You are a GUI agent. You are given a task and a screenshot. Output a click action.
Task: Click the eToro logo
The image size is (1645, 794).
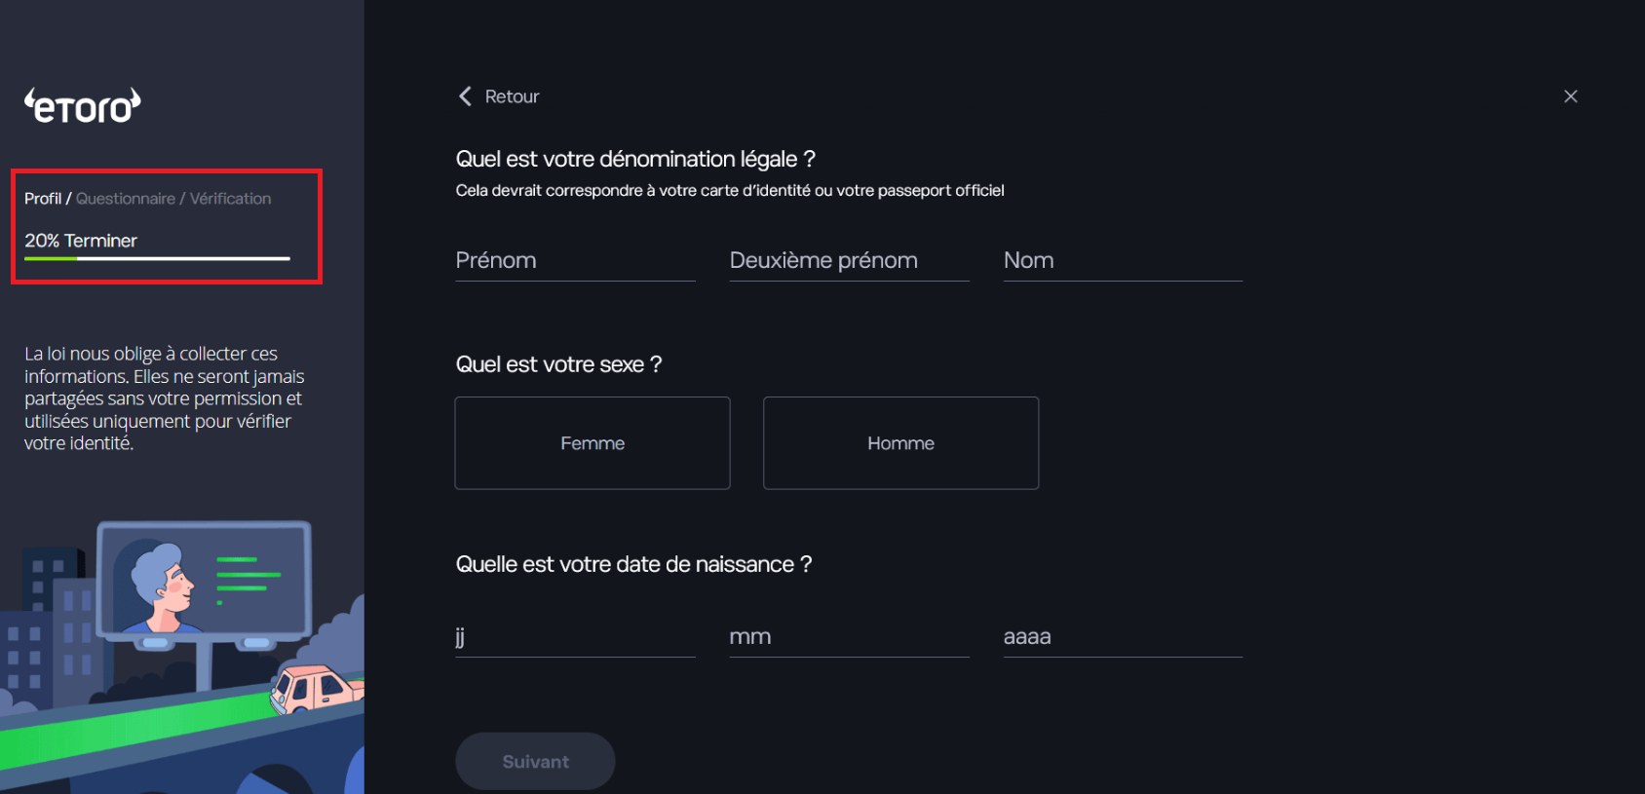tap(82, 105)
